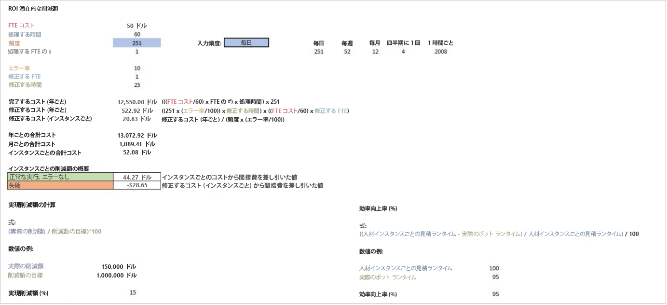Select the 13,072.92 ドル yearly total
The image size is (667, 305).
tap(137, 136)
